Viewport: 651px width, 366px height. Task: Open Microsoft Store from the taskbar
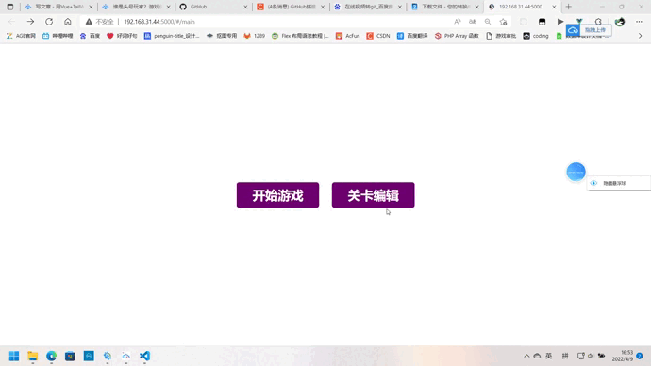[70, 356]
